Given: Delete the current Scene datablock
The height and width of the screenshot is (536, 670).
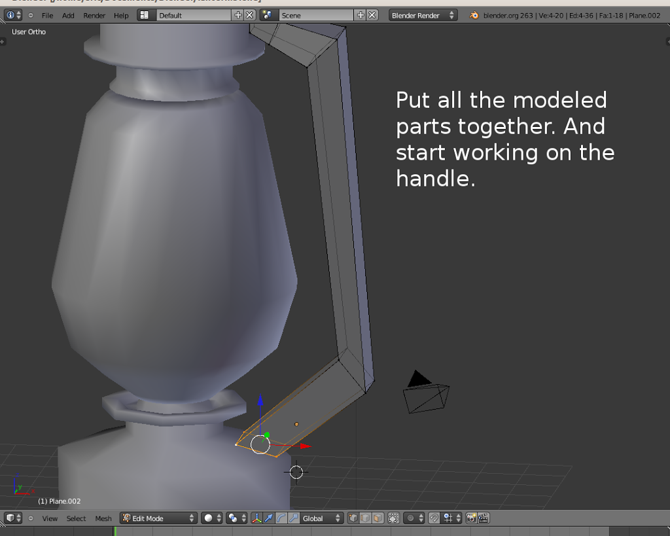Looking at the screenshot, I should tap(372, 14).
